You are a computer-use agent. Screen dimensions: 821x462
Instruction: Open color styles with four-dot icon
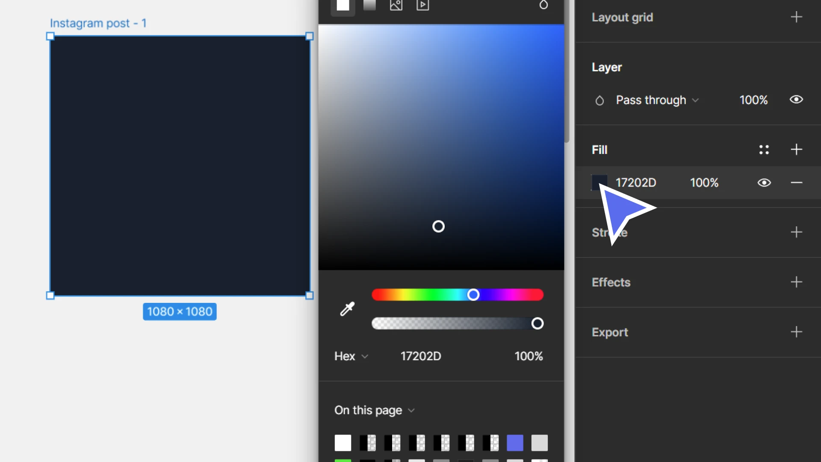(x=765, y=150)
